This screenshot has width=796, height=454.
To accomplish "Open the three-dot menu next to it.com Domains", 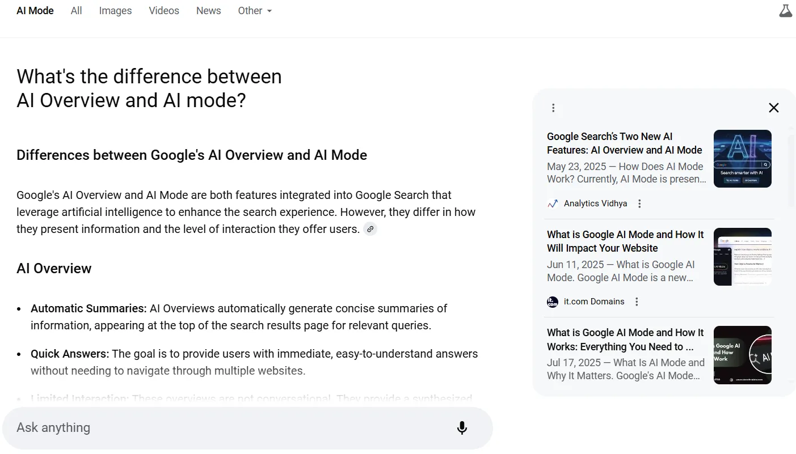I will [x=636, y=302].
